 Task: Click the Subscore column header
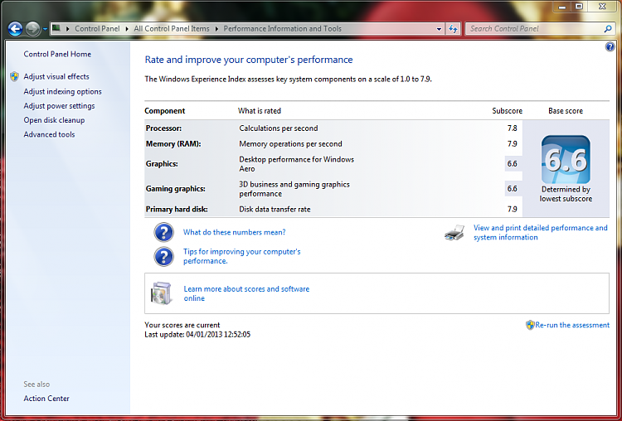tap(508, 111)
